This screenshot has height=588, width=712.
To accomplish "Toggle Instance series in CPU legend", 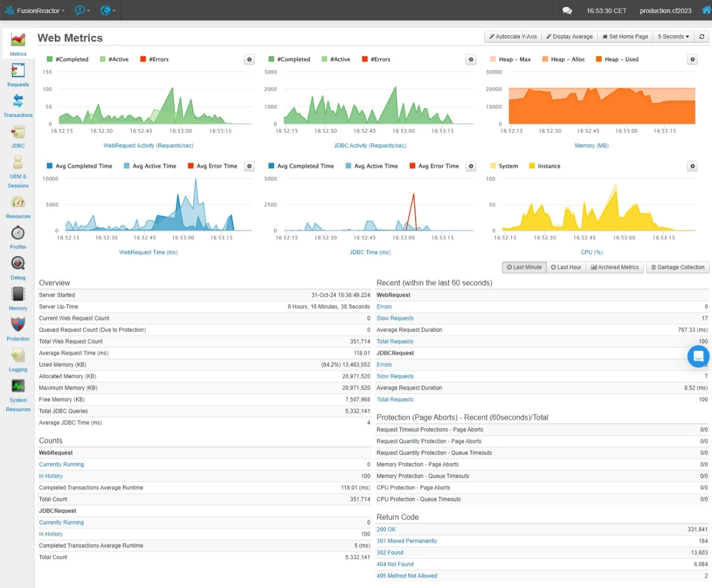I will coord(545,166).
